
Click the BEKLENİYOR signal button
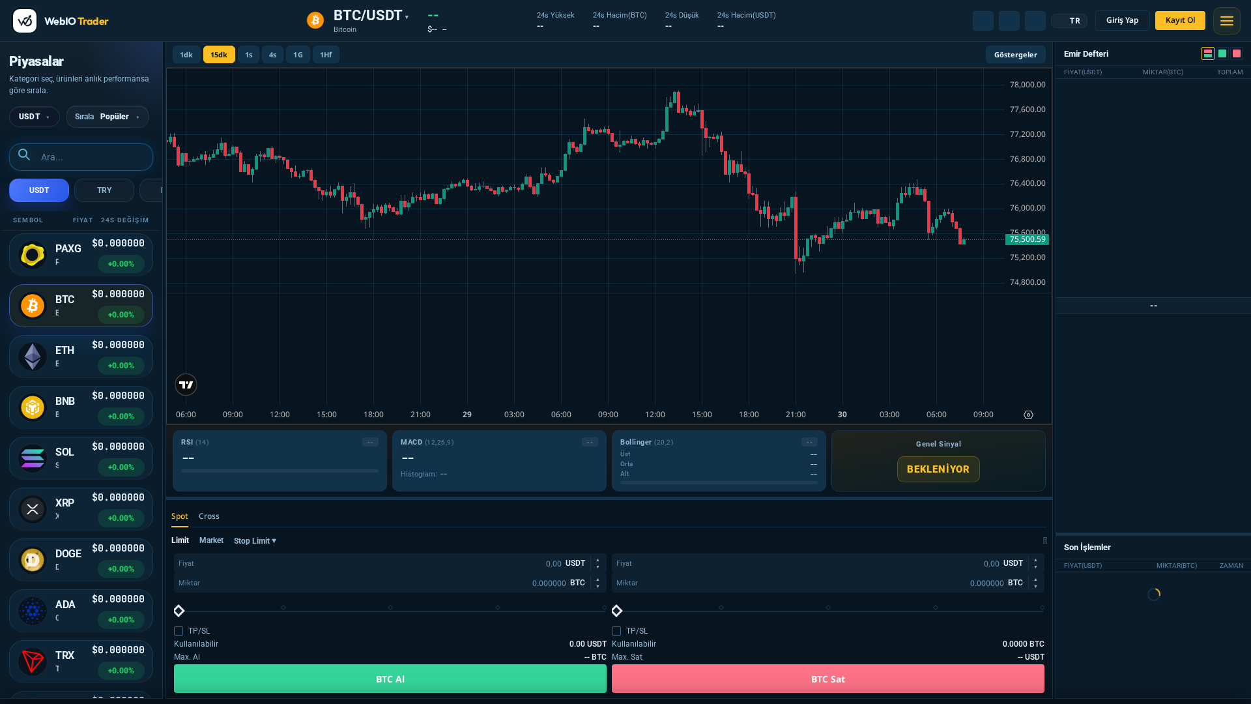(938, 469)
